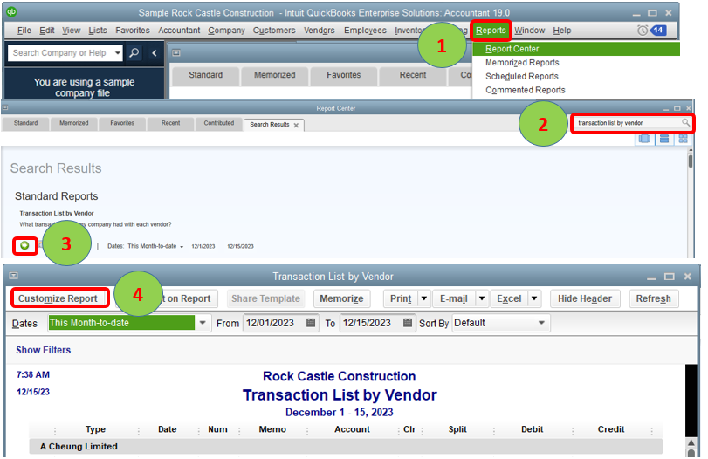Click the Credit column header

coord(611,429)
